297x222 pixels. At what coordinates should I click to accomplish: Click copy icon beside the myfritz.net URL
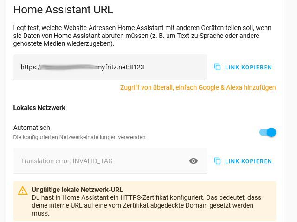tap(217, 67)
